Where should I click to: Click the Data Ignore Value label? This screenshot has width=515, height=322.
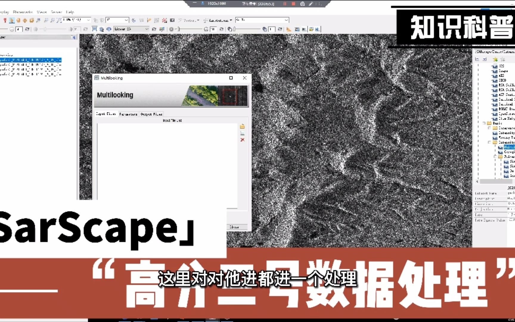[x=490, y=220]
